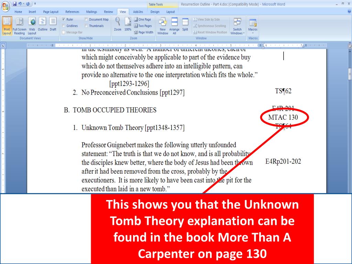Click the 'E4Rp201-202' reference
352x264 pixels.
283,162
